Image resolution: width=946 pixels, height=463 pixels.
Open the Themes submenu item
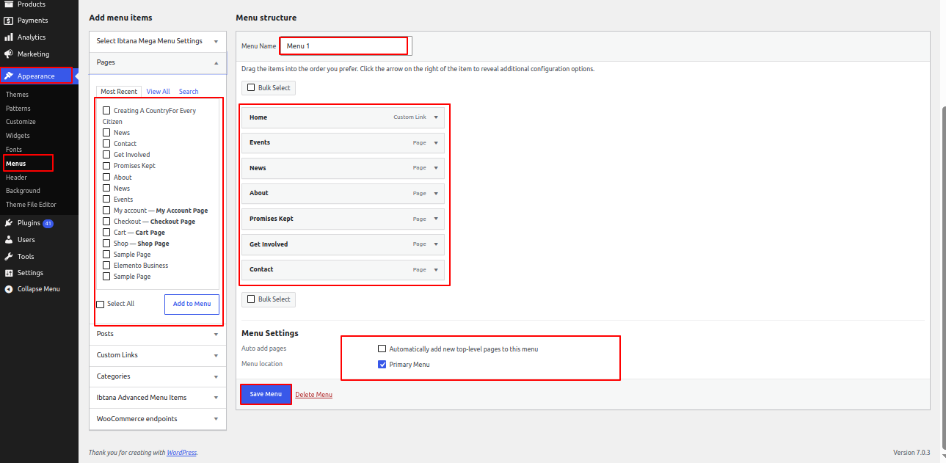tap(18, 95)
